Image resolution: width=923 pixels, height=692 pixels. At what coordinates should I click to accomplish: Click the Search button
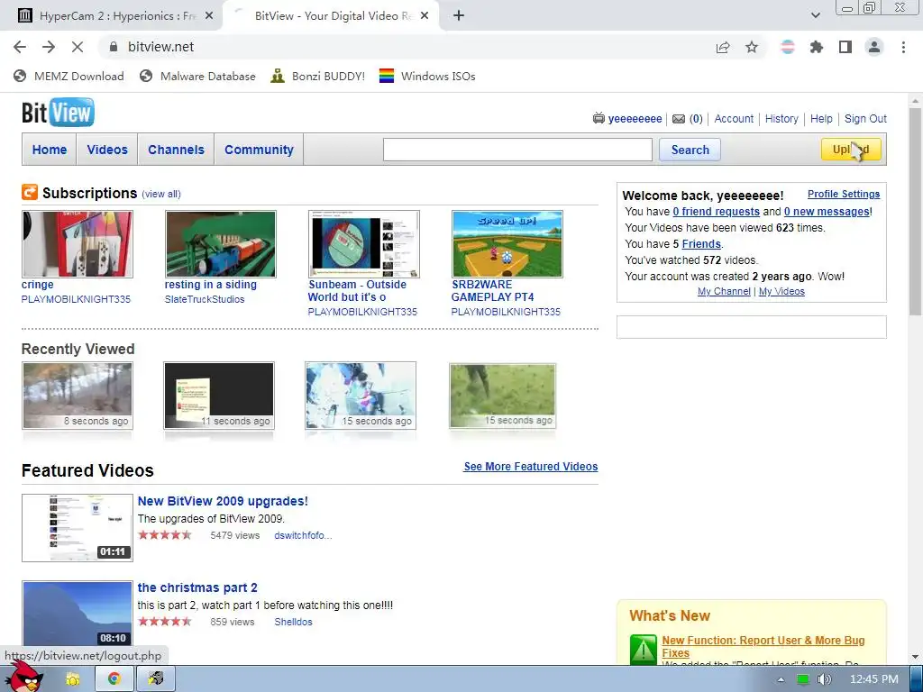[690, 150]
